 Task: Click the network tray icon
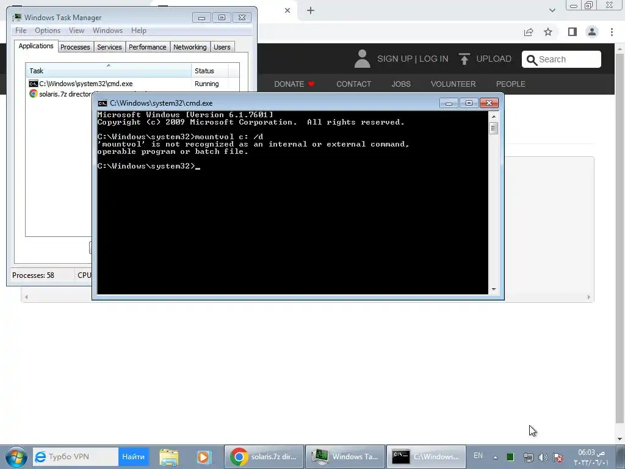[528, 457]
